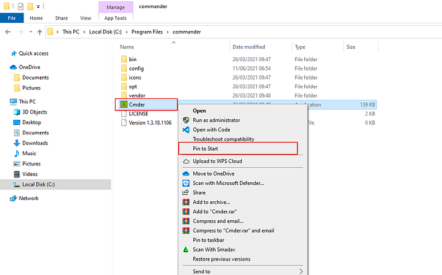Click the Cmder application lambda icon
The image size is (442, 275).
coord(124,105)
